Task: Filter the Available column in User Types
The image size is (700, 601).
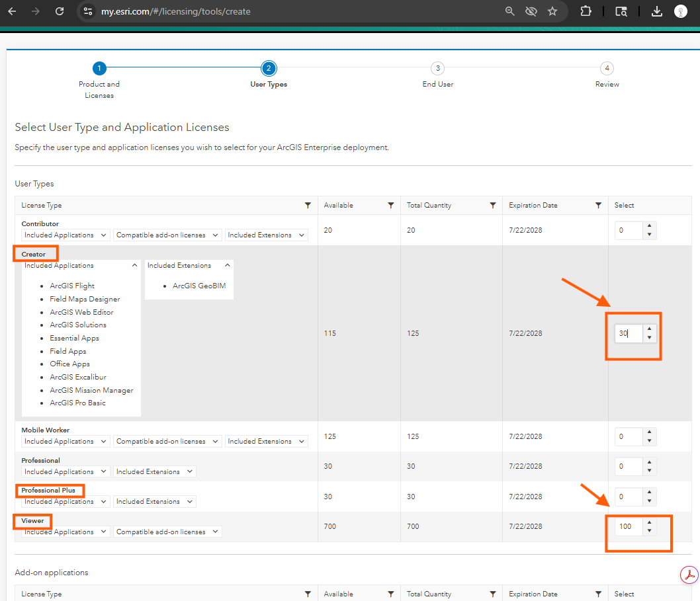Action: coord(391,206)
